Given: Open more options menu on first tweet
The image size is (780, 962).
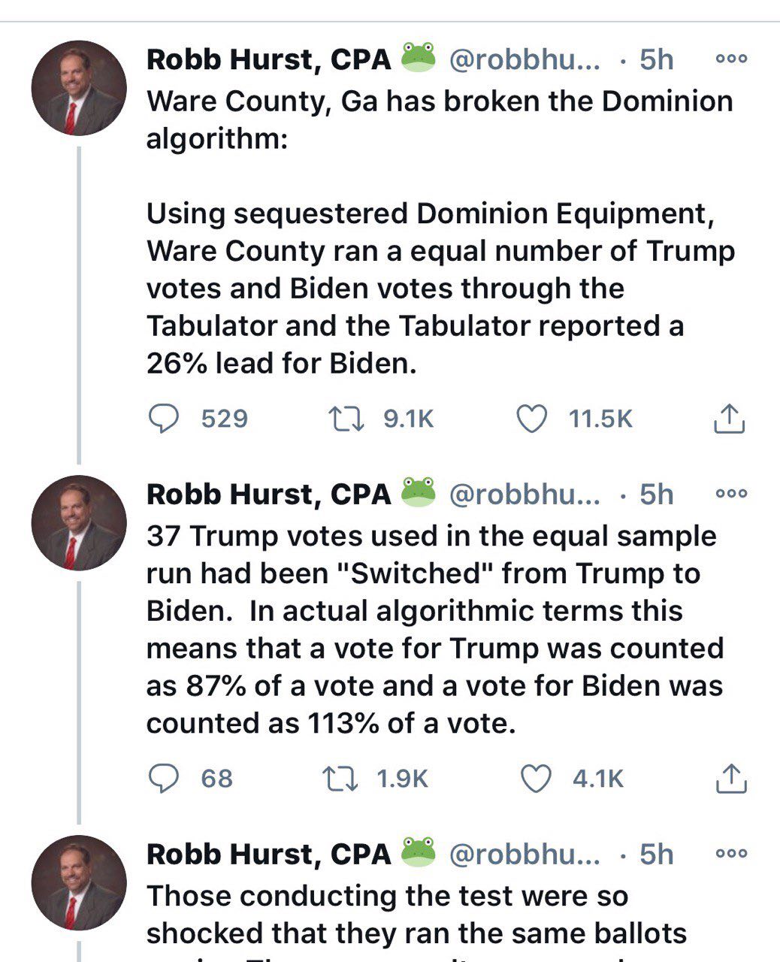Looking at the screenshot, I should (731, 59).
